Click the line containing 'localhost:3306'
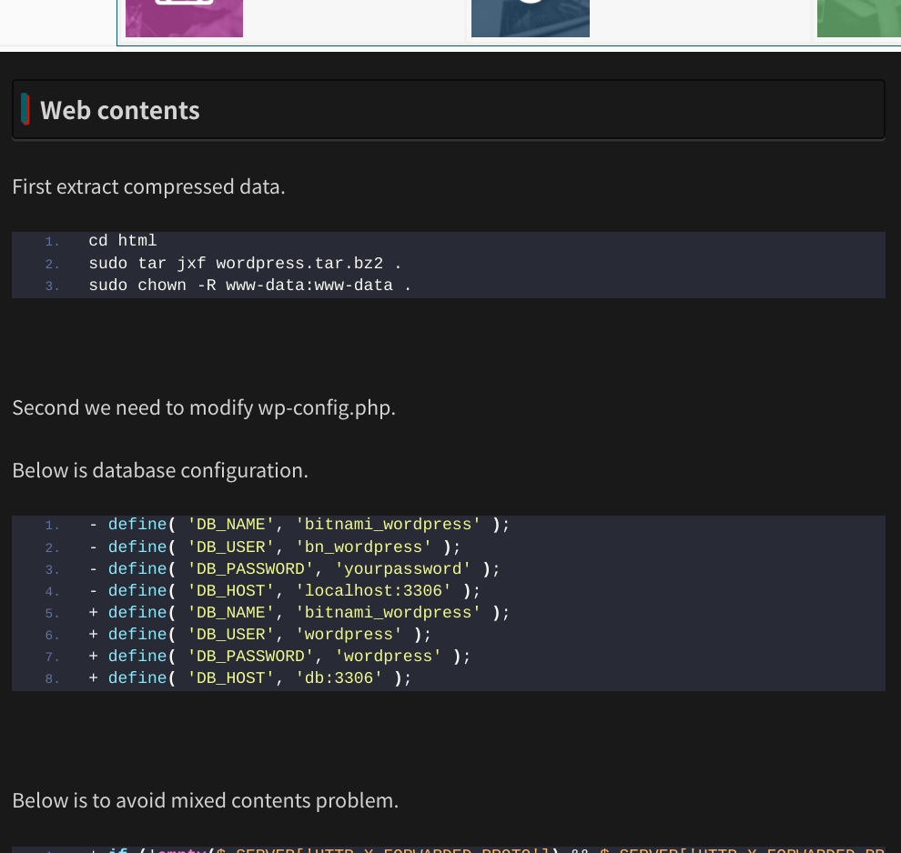The width and height of the screenshot is (901, 853). (285, 591)
